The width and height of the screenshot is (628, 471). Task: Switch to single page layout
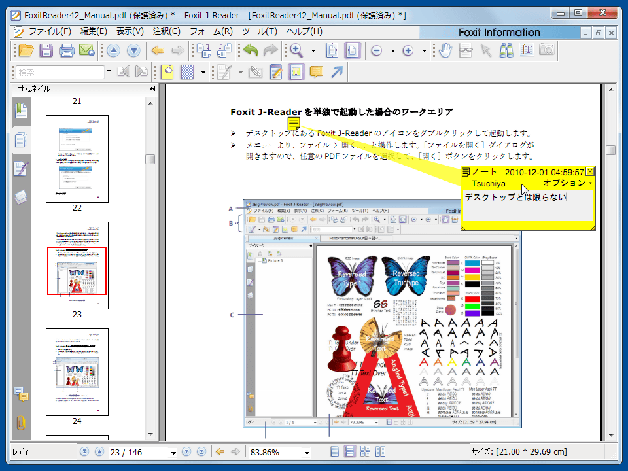click(334, 452)
